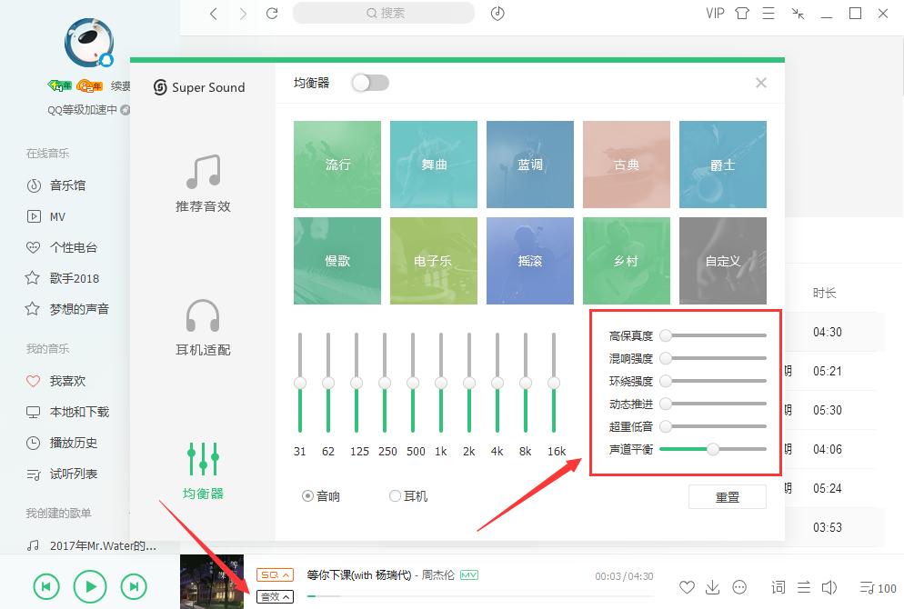904x609 pixels.
Task: Open the play queue icon next to lyrics
Action: coord(803,586)
